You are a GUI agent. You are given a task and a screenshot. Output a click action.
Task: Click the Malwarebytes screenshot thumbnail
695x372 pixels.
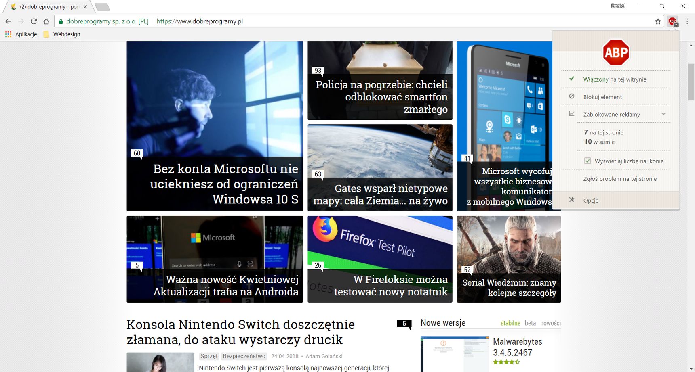[x=455, y=354]
